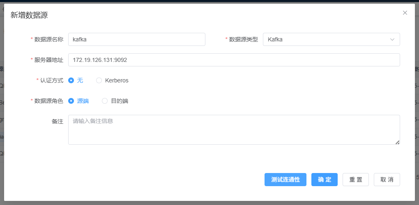
Task: Choose Kerberos as the authentication method
Action: (99, 80)
